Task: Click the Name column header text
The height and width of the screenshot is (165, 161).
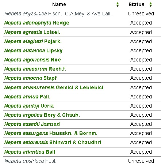Action: coord(59,4)
